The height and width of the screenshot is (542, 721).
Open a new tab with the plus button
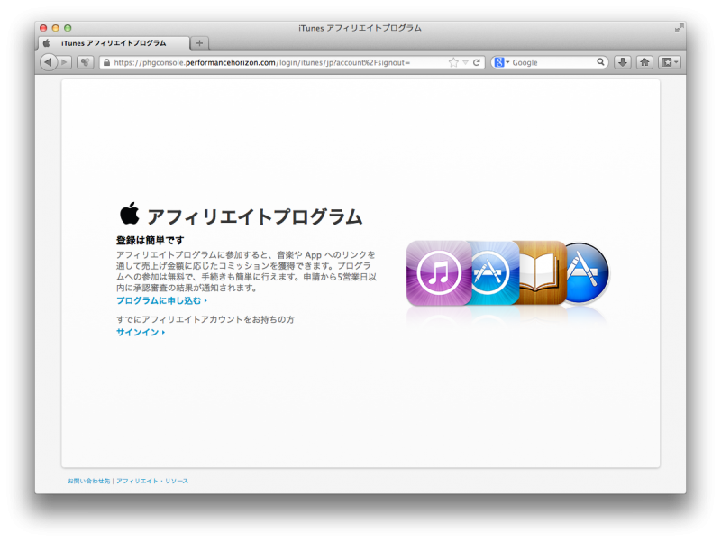point(199,43)
